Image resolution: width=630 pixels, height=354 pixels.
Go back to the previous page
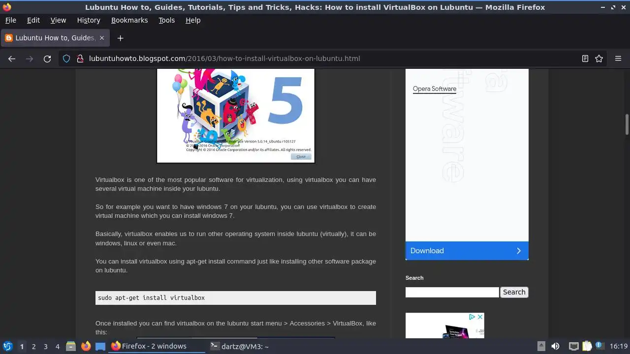point(12,59)
